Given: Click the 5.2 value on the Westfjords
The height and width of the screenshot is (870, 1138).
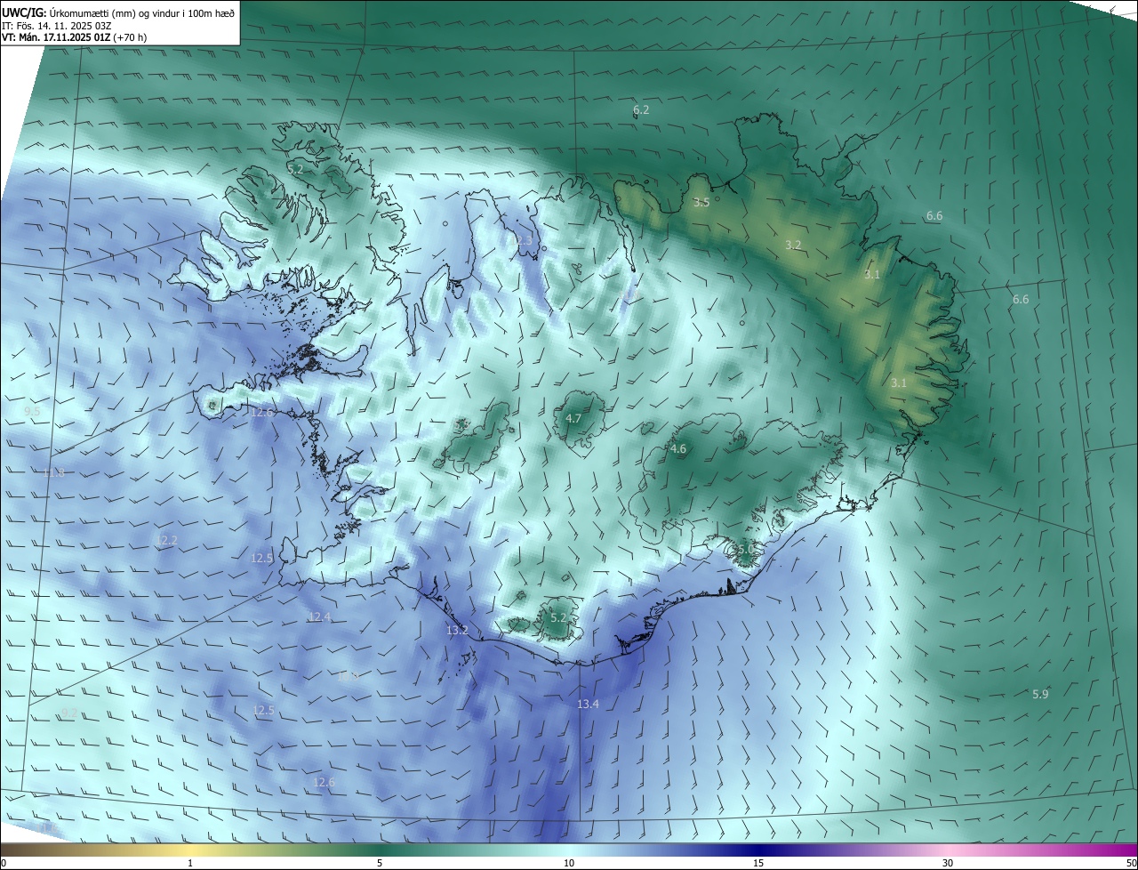Looking at the screenshot, I should coord(295,168).
